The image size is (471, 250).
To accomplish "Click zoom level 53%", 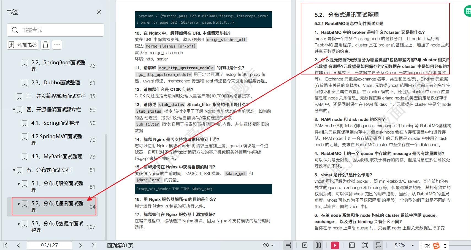I will click(x=400, y=245).
